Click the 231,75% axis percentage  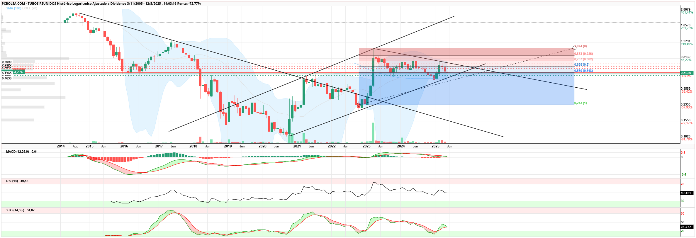click(687, 28)
